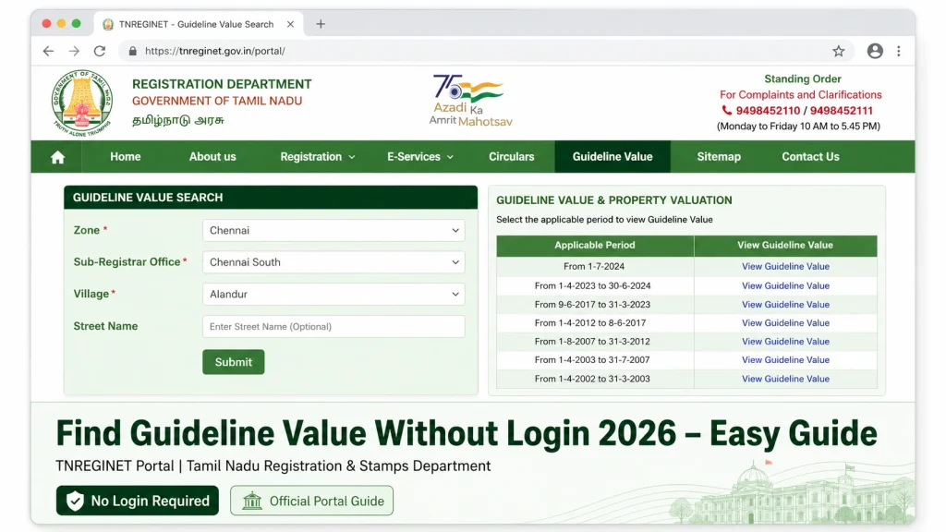The height and width of the screenshot is (532, 946).
Task: View Guideline Value for 1-8-2007 to 31-3-2012
Action: point(785,342)
